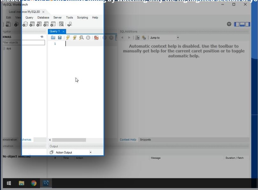Click the copy icon beside Action Output
258x190 pixels.
pos(52,152)
